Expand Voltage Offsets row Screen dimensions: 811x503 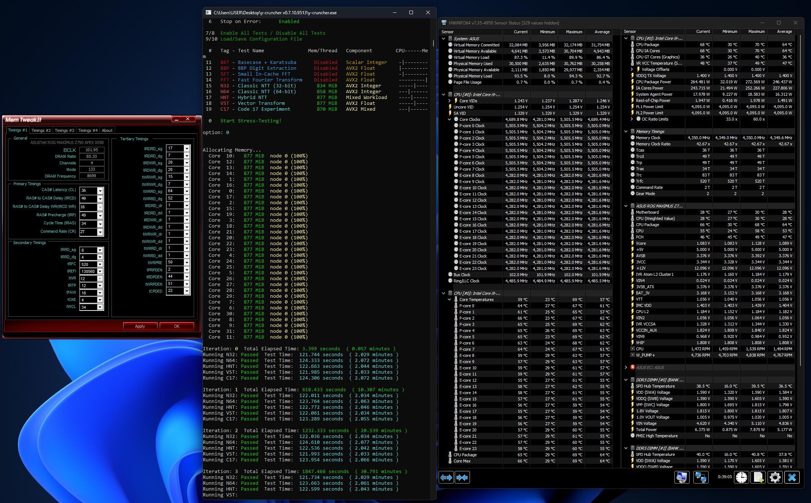[632, 69]
